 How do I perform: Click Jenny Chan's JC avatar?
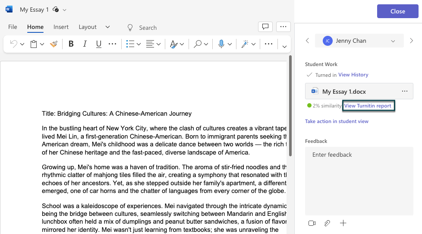328,41
